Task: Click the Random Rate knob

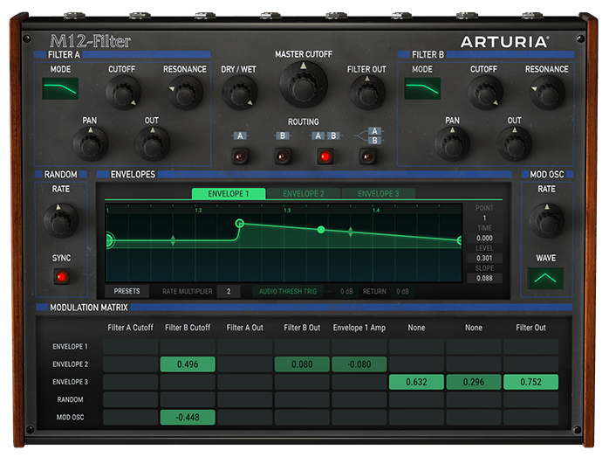Action: click(60, 220)
